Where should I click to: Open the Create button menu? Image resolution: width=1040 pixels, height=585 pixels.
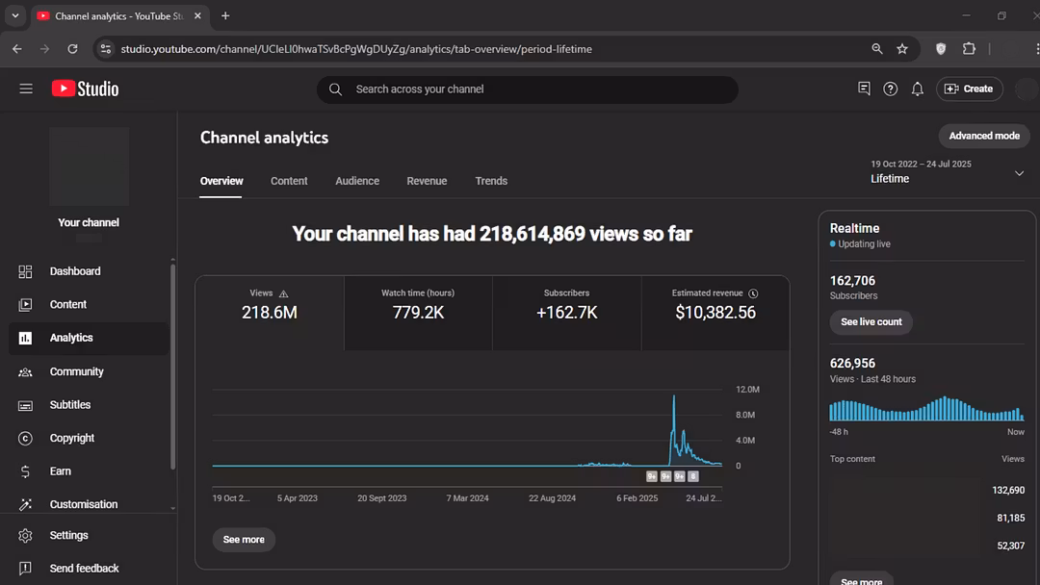pos(969,89)
